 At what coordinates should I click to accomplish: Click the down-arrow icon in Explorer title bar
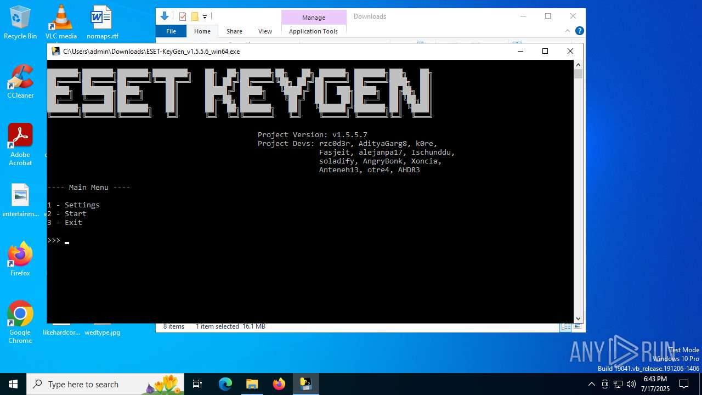[164, 16]
